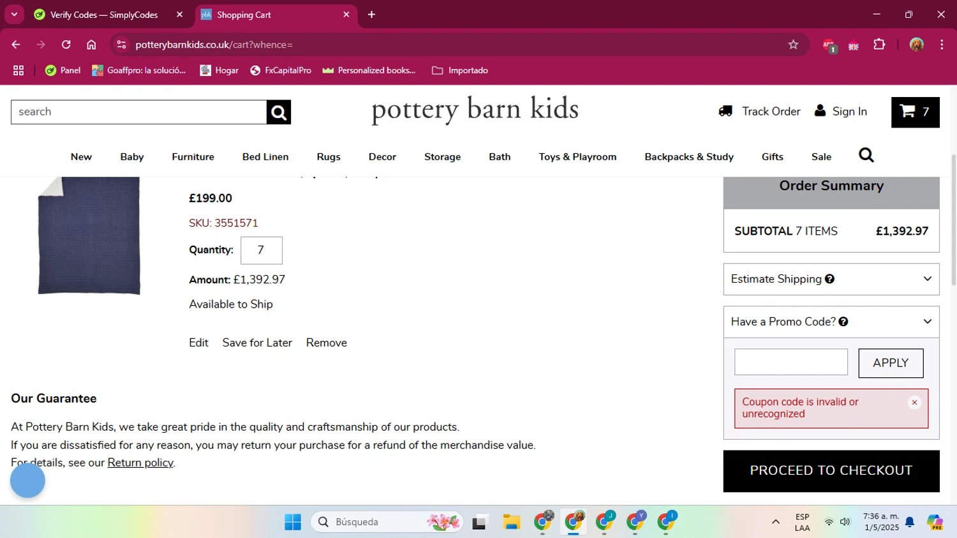Click the Sign In link text
This screenshot has height=538, width=957.
[850, 111]
